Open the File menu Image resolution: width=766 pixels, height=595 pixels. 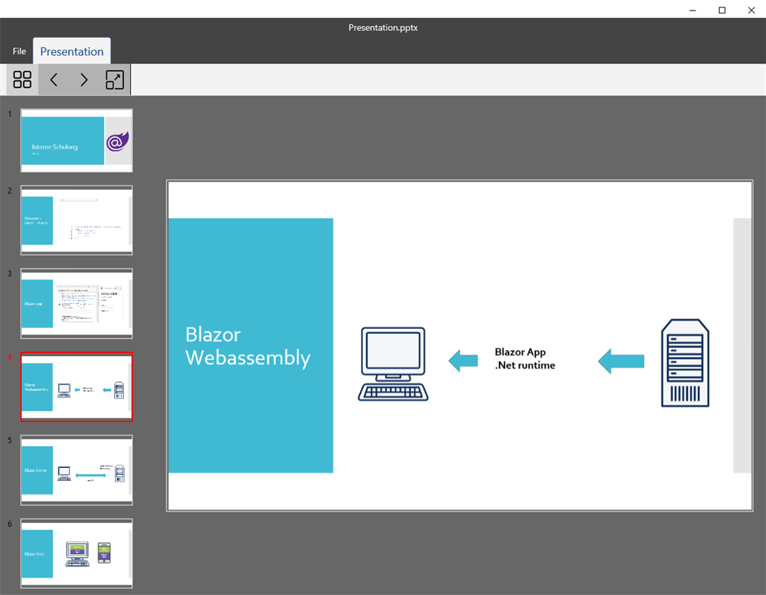coord(18,51)
